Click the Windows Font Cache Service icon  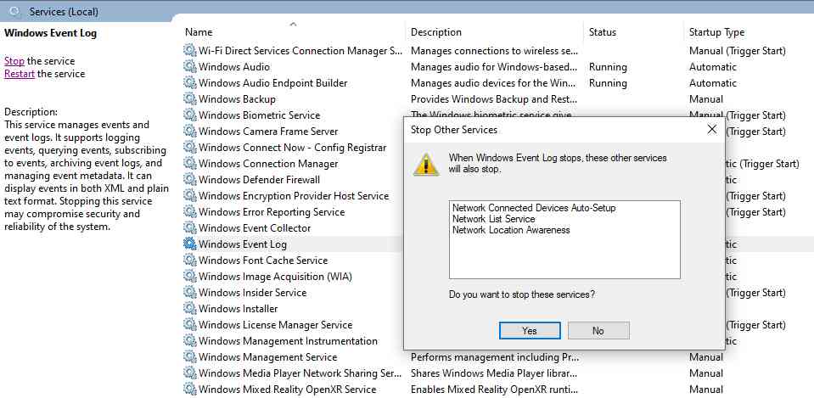click(x=190, y=261)
